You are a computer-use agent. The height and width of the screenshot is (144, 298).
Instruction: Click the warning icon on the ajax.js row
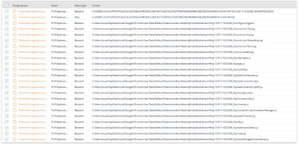coord(15,64)
